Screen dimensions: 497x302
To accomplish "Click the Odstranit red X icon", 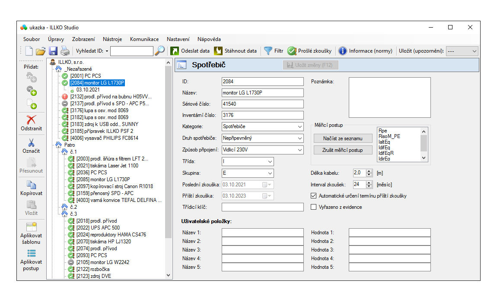I will tap(31, 120).
